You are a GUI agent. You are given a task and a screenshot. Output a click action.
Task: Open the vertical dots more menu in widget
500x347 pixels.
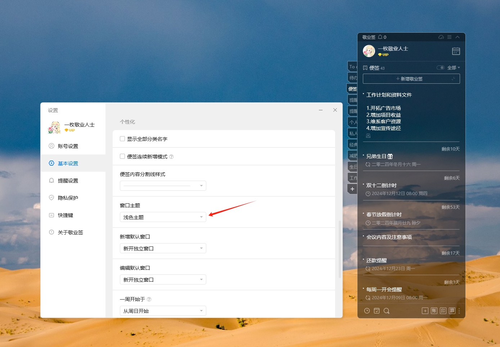tap(459, 311)
